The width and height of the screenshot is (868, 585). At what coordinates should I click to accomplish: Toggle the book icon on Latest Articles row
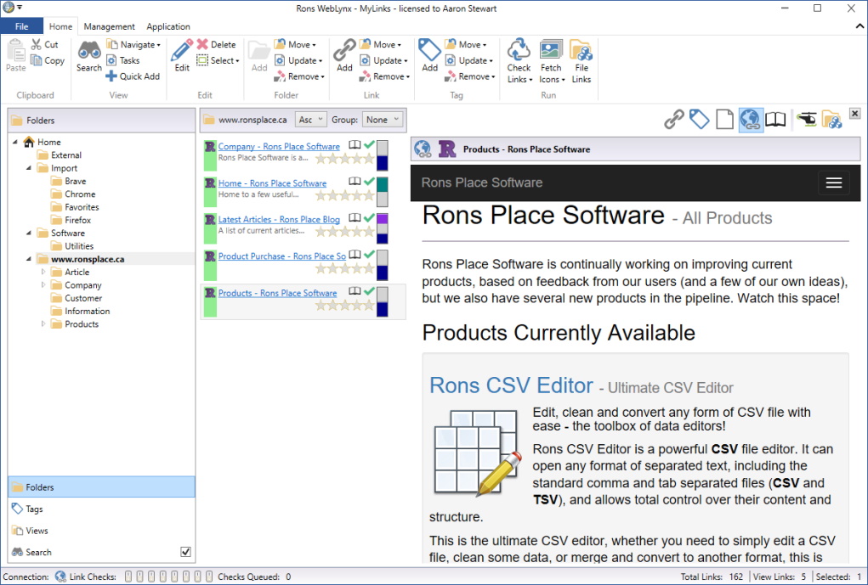[x=355, y=218]
